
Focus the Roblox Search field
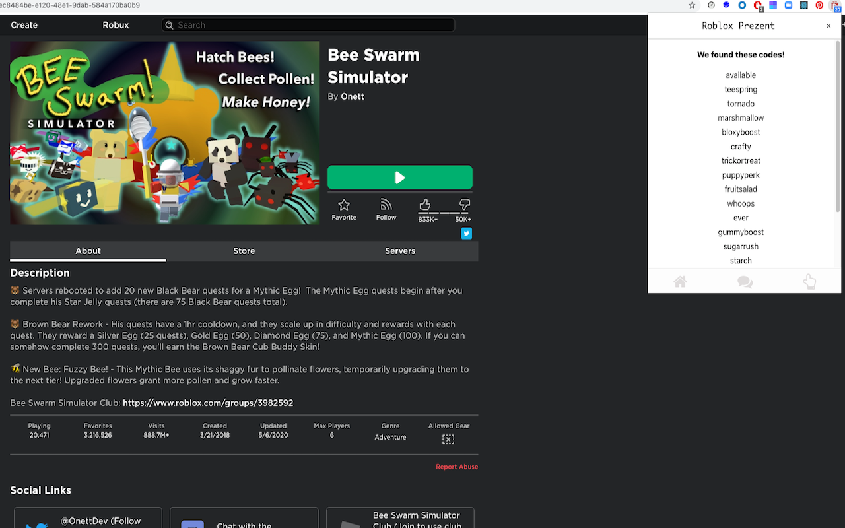point(308,25)
